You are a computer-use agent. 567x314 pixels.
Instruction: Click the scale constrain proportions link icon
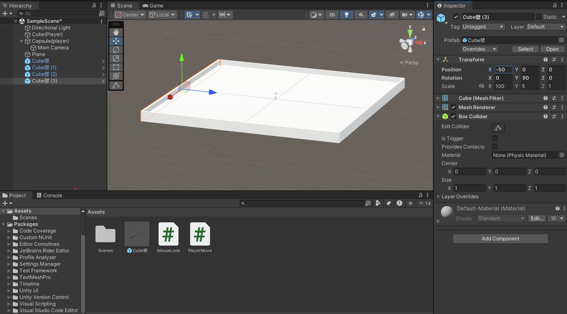[481, 86]
